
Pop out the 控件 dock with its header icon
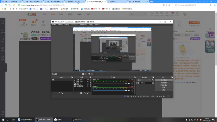pyautogui.click(x=172, y=78)
